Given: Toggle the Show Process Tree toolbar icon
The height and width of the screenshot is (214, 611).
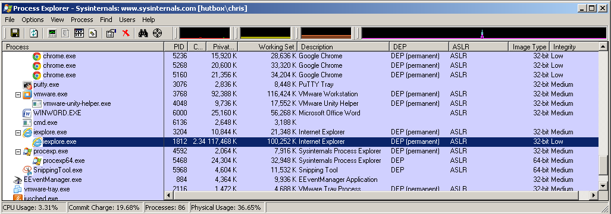Looking at the screenshot, I should click(x=65, y=33).
